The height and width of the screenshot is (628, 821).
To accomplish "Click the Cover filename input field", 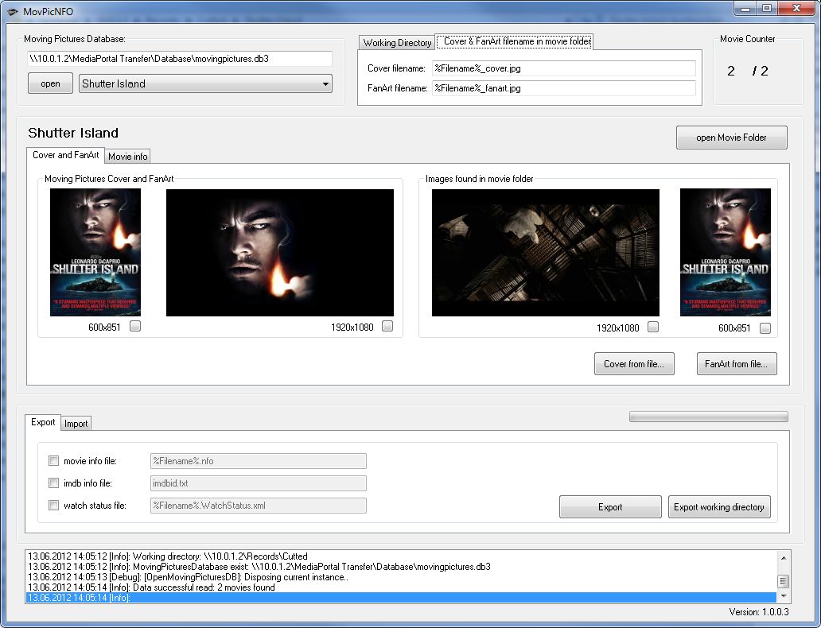I will point(563,68).
